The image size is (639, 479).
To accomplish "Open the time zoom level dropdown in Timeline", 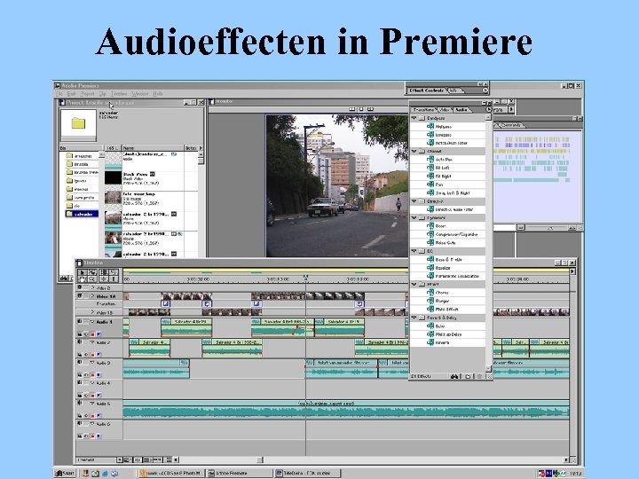I will (x=119, y=459).
